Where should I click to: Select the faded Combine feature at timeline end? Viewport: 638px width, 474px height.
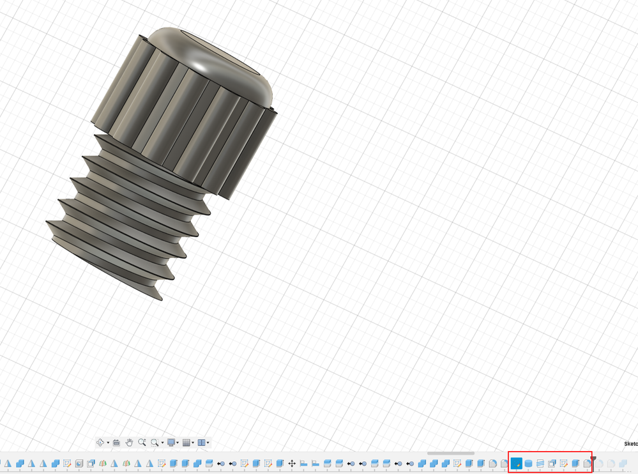(x=623, y=463)
